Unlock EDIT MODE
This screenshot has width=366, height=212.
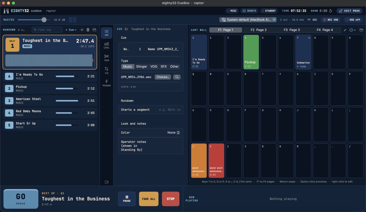pyautogui.click(x=349, y=11)
